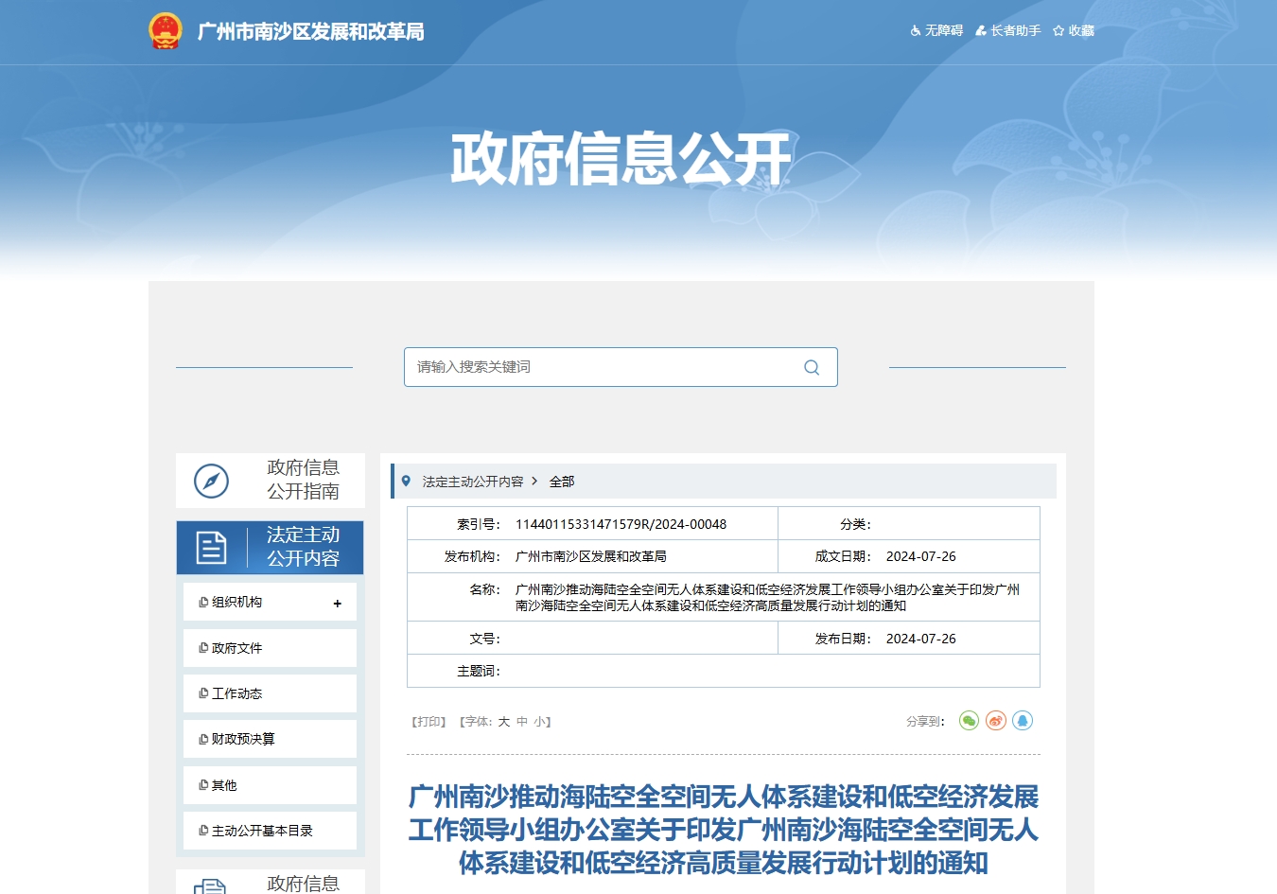1277x894 pixels.
Task: Click the 打印 print link
Action: point(429,722)
